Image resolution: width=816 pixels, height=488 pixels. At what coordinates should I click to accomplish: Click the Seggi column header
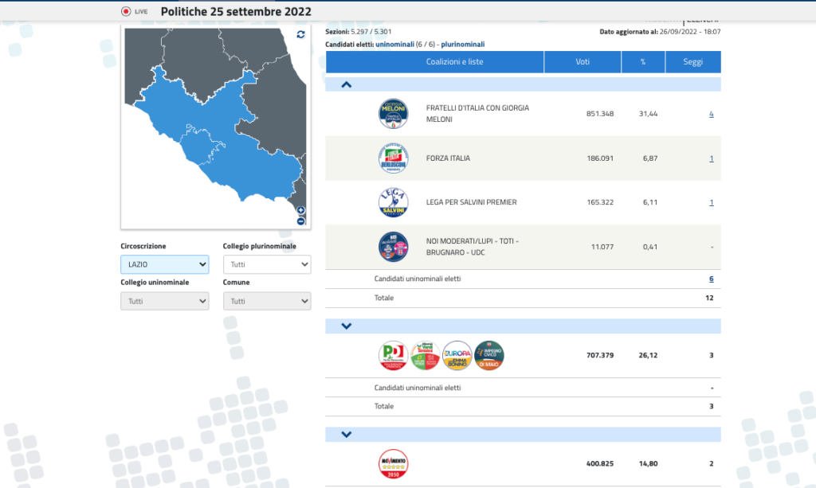tap(693, 62)
